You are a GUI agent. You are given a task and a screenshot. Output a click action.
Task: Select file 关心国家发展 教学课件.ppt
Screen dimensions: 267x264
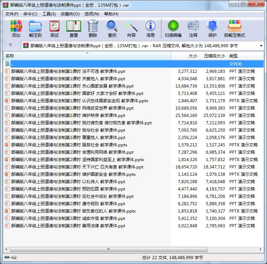pos(72,86)
